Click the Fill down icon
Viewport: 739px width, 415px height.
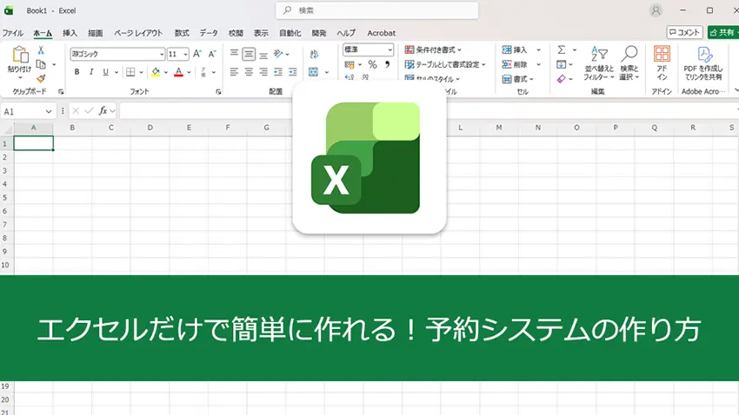tap(562, 64)
